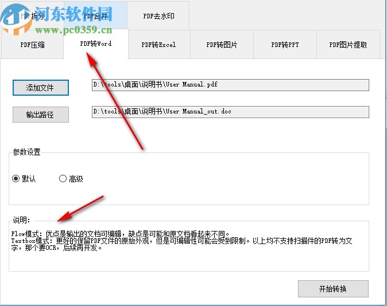Open the PDF转PPT tab
The height and width of the screenshot is (306, 387).
point(285,45)
